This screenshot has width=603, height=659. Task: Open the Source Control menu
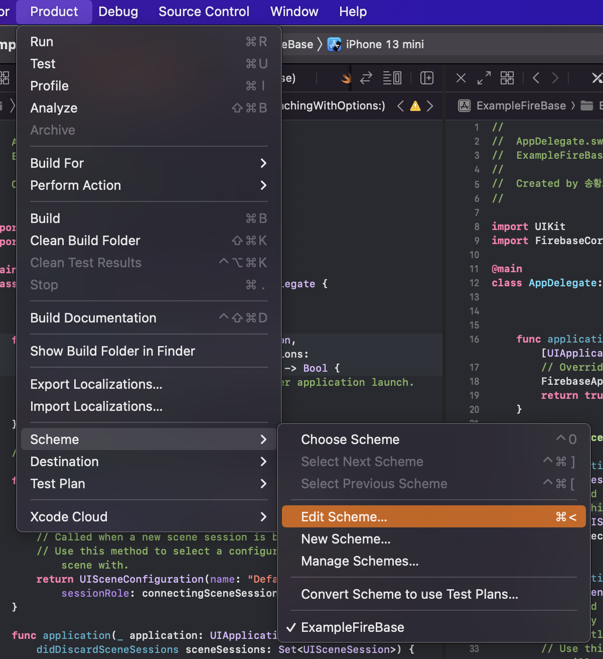204,12
